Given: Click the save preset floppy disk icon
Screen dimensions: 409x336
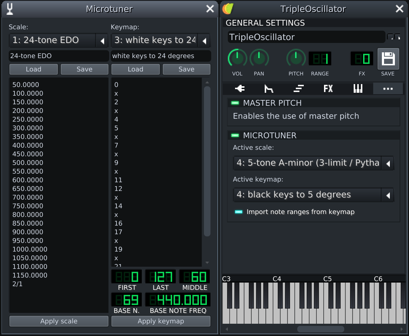Looking at the screenshot, I should pos(388,59).
